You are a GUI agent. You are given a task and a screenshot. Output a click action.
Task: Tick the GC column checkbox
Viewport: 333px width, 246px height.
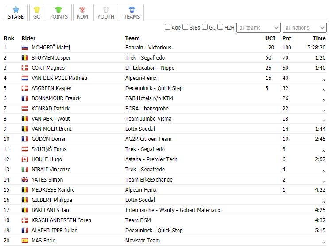pyautogui.click(x=205, y=27)
